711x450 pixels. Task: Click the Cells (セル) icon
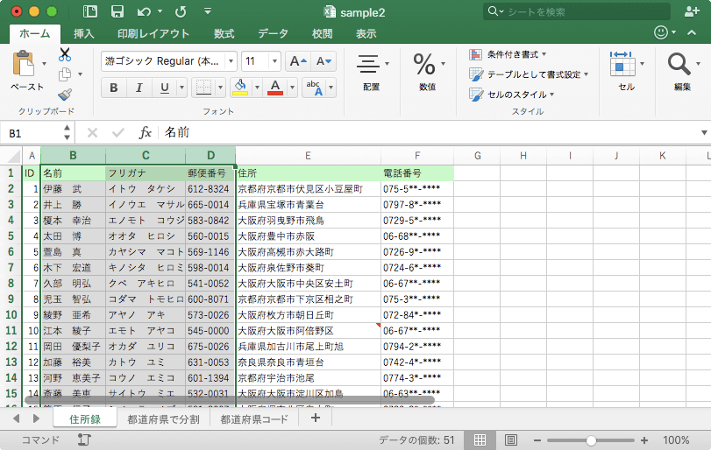click(622, 64)
